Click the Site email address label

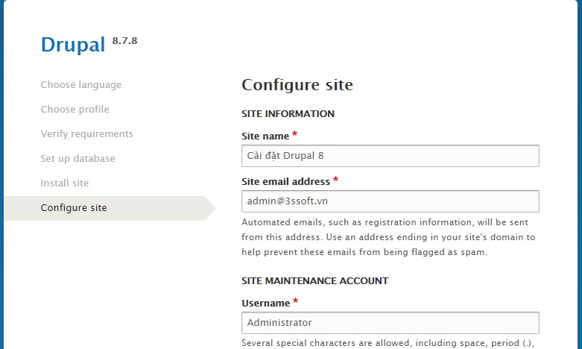click(286, 181)
